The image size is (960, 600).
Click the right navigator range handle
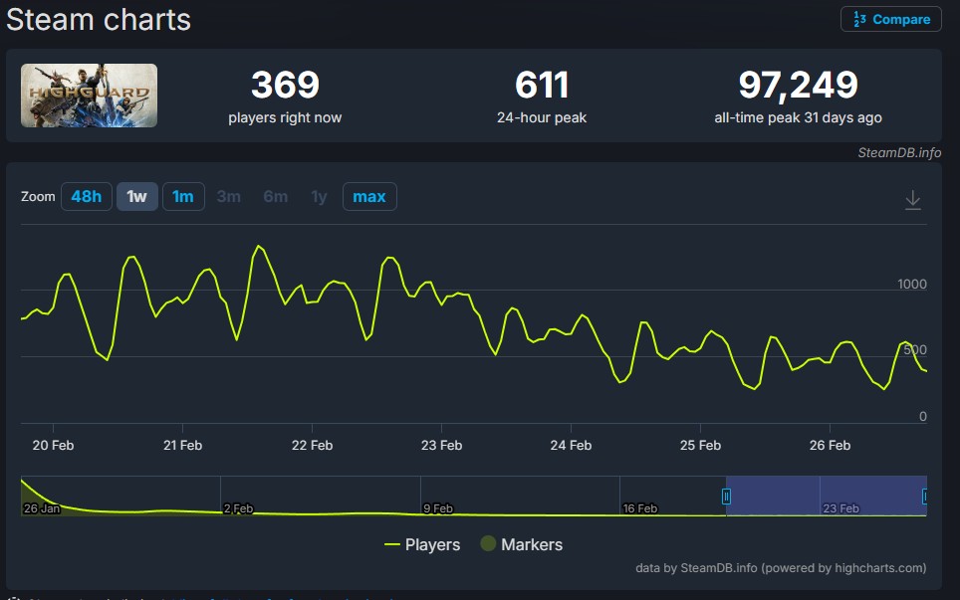tap(925, 496)
